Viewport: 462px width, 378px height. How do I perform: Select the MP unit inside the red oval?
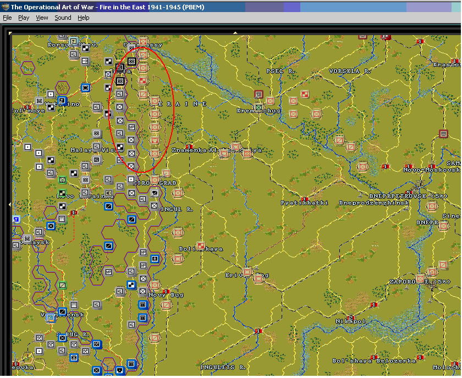(131, 127)
